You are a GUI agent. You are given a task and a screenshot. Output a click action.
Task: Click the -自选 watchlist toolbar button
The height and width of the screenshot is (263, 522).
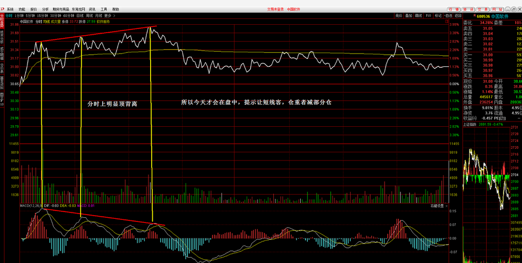(x=448, y=16)
